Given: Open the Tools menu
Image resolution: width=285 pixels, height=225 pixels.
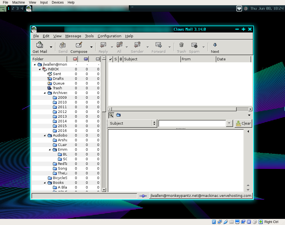Looking at the screenshot, I should [89, 36].
